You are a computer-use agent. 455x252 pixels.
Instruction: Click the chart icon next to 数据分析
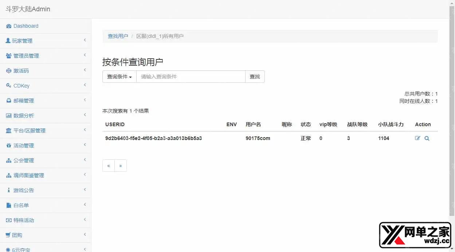pos(8,115)
